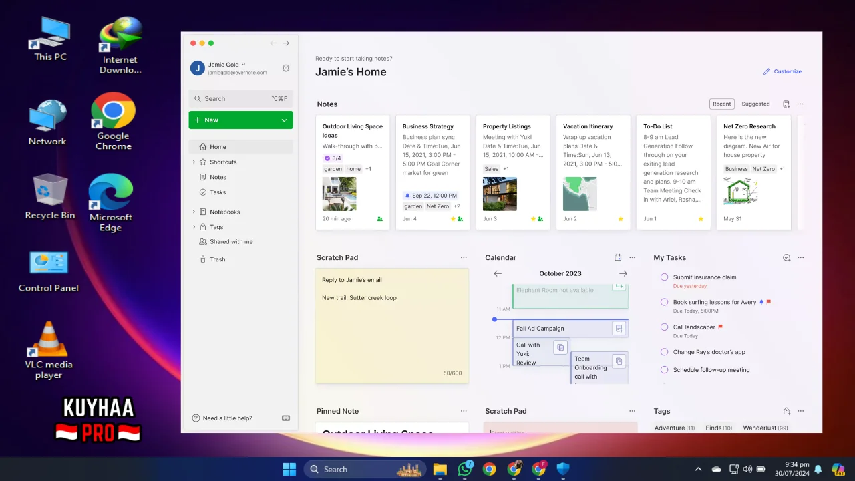This screenshot has width=855, height=481.
Task: Open linked notes for Team Onboarding event
Action: pos(619,361)
